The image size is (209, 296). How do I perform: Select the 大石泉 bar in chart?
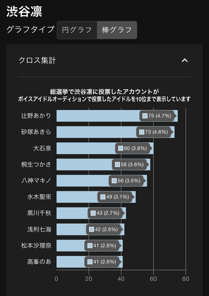105,148
